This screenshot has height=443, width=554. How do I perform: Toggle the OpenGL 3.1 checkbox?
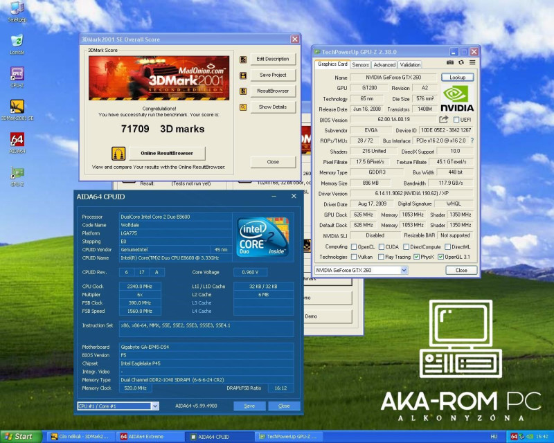pyautogui.click(x=440, y=257)
